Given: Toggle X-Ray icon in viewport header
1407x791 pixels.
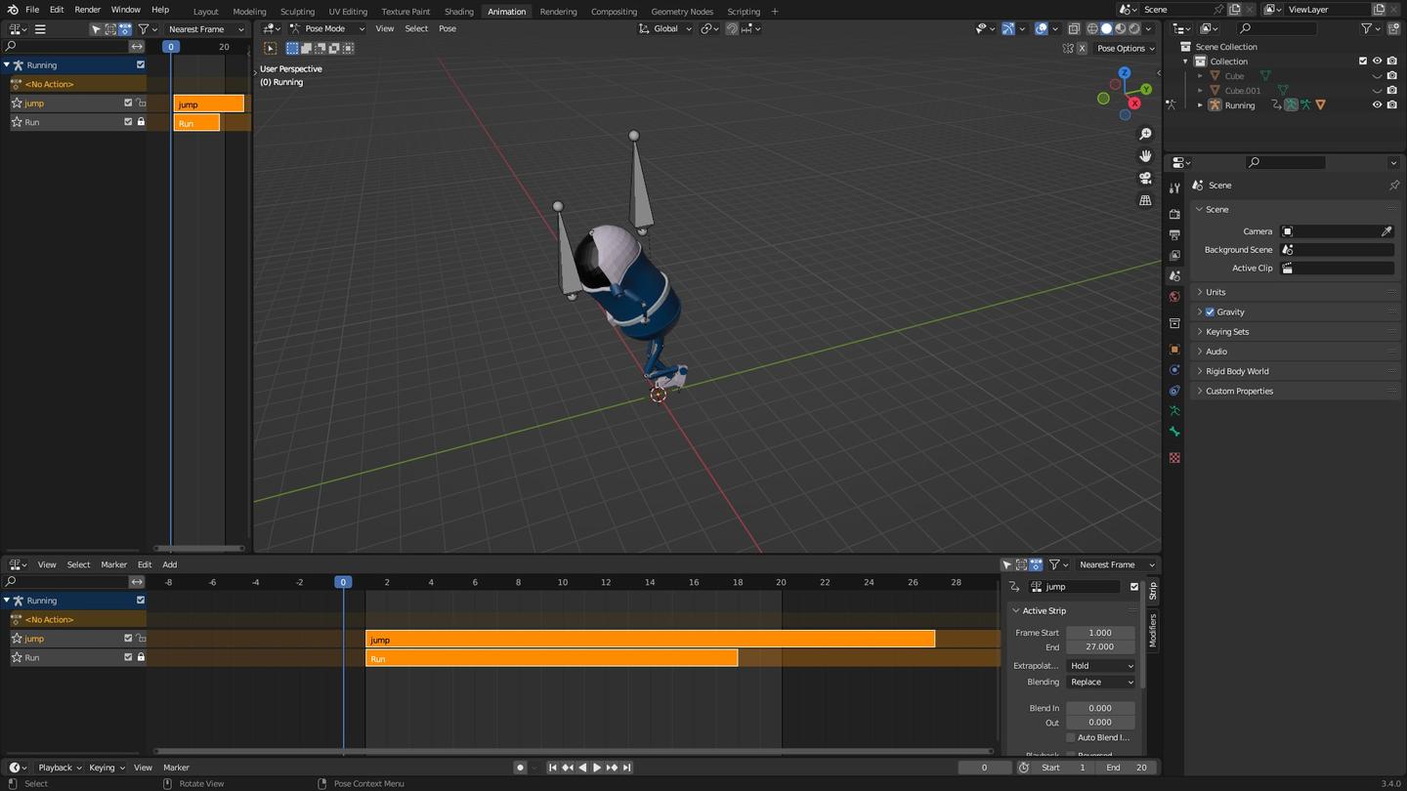Looking at the screenshot, I should pos(1074,28).
